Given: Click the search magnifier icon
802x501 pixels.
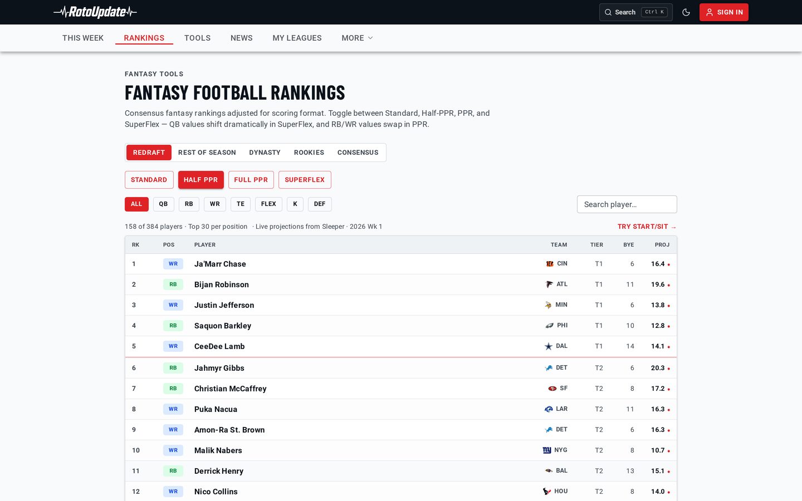Looking at the screenshot, I should (x=608, y=12).
